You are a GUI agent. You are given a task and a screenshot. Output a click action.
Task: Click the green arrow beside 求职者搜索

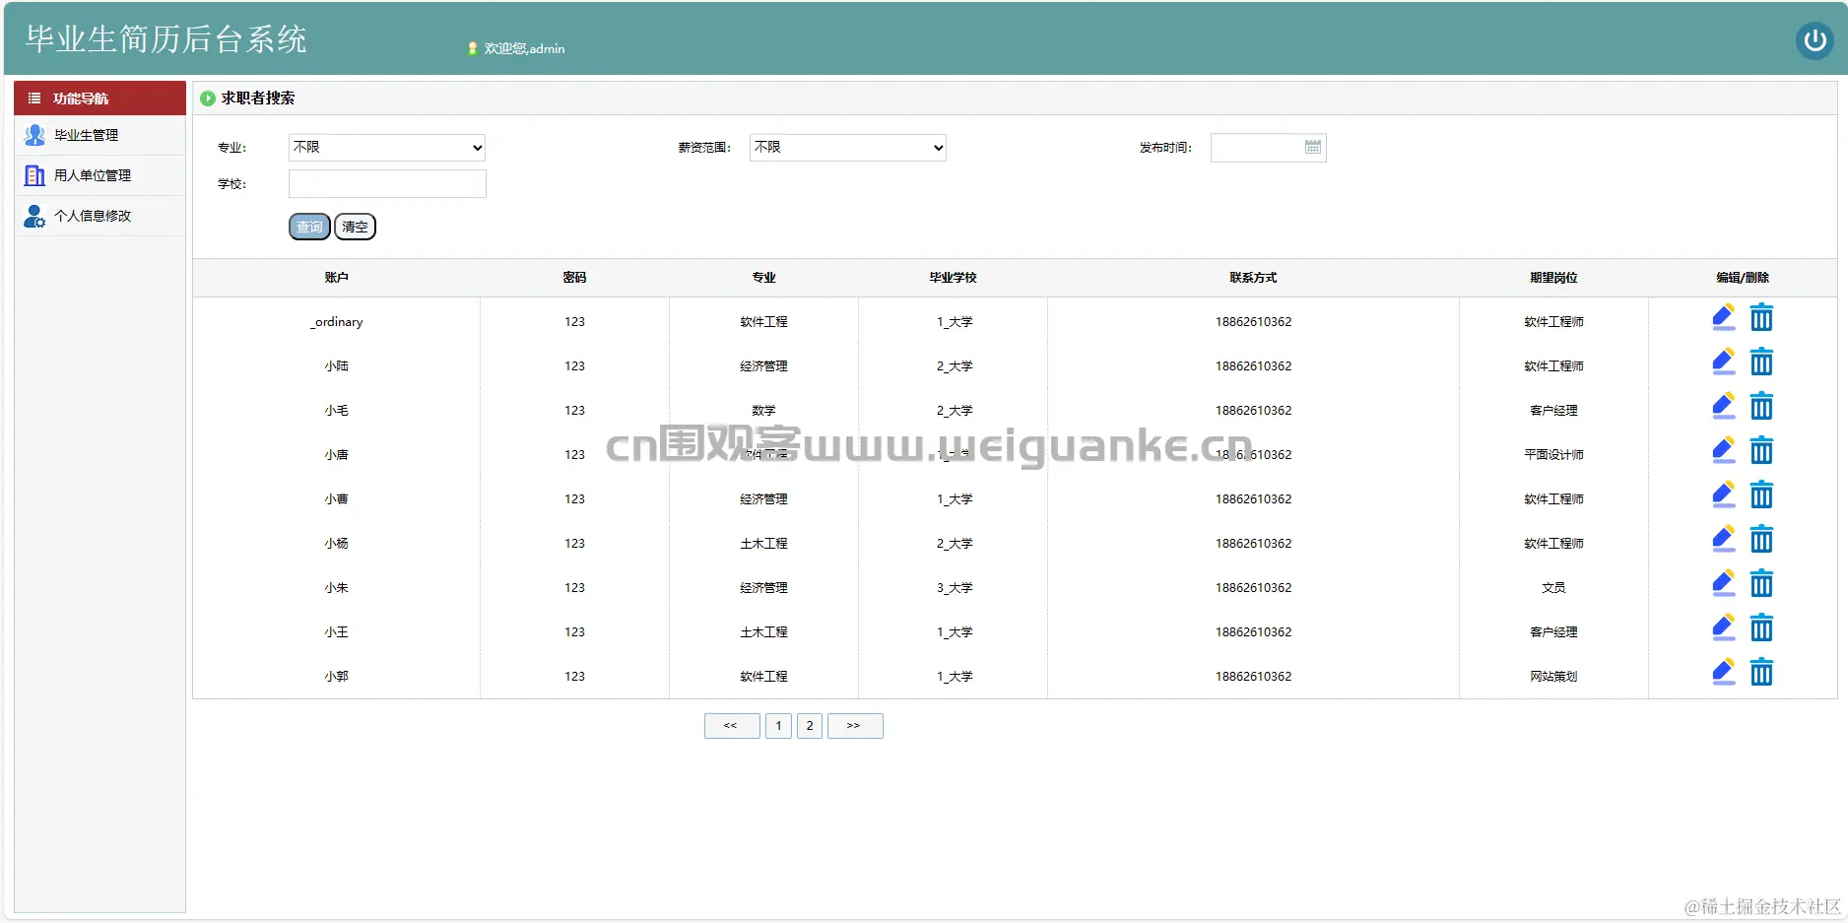pos(208,99)
